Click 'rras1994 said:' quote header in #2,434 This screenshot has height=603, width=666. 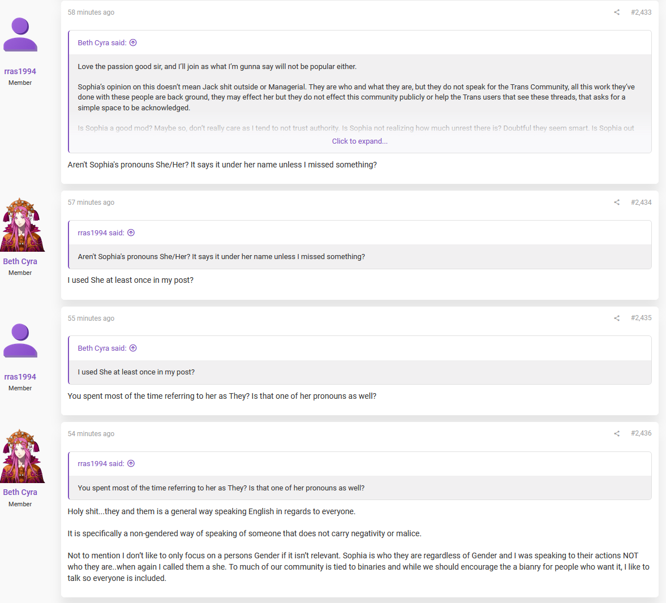tap(101, 232)
